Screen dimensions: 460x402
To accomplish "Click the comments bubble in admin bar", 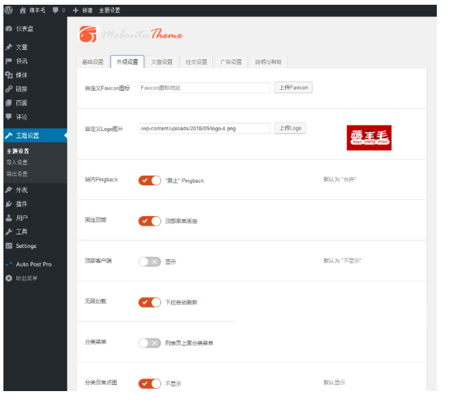I will click(58, 11).
